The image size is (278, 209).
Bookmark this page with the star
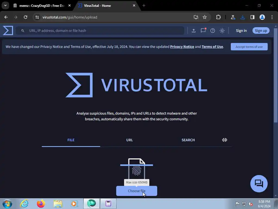(x=205, y=17)
